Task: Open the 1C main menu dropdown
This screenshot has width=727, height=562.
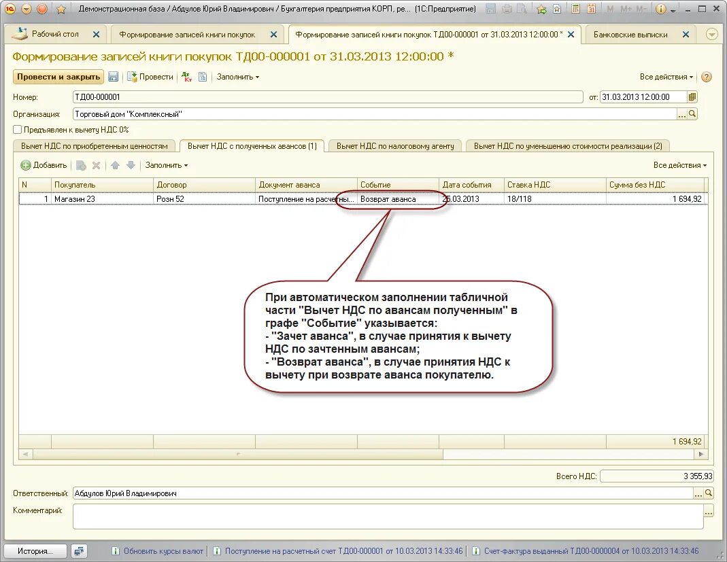Action: point(26,9)
